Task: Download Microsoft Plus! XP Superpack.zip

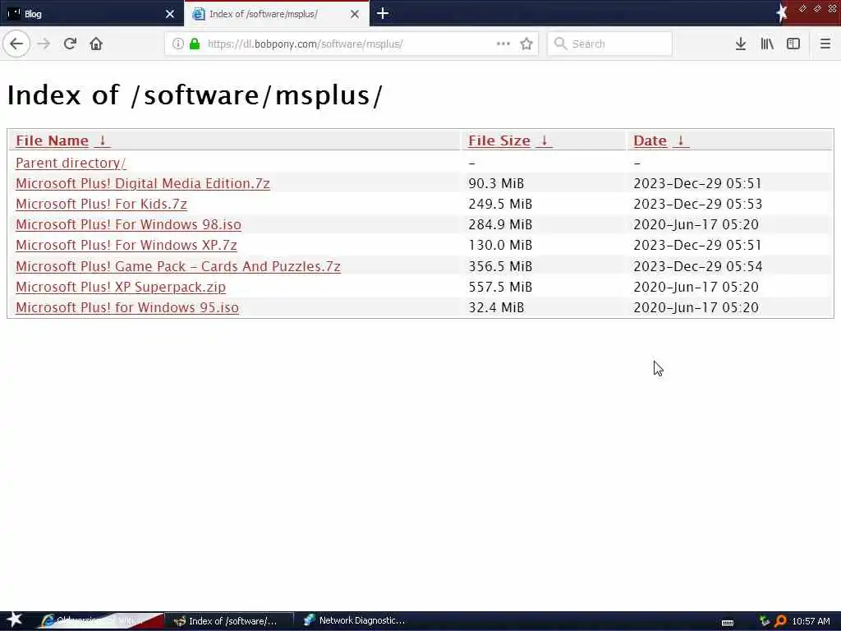Action: (x=121, y=287)
